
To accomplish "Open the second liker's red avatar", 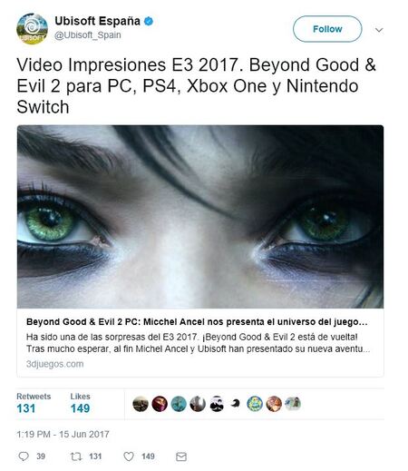I will coord(160,404).
